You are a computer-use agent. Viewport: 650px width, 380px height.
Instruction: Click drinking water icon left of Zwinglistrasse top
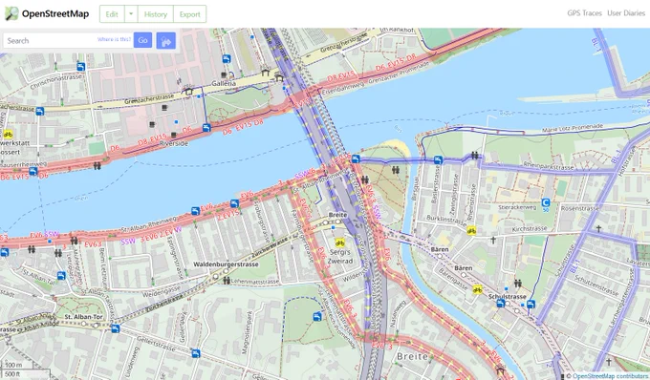pyautogui.click(x=438, y=160)
